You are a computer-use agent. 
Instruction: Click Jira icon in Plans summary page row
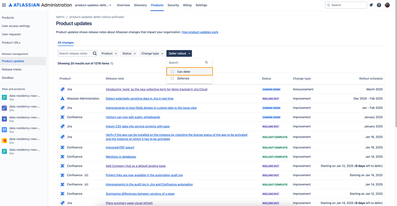[x=62, y=203]
